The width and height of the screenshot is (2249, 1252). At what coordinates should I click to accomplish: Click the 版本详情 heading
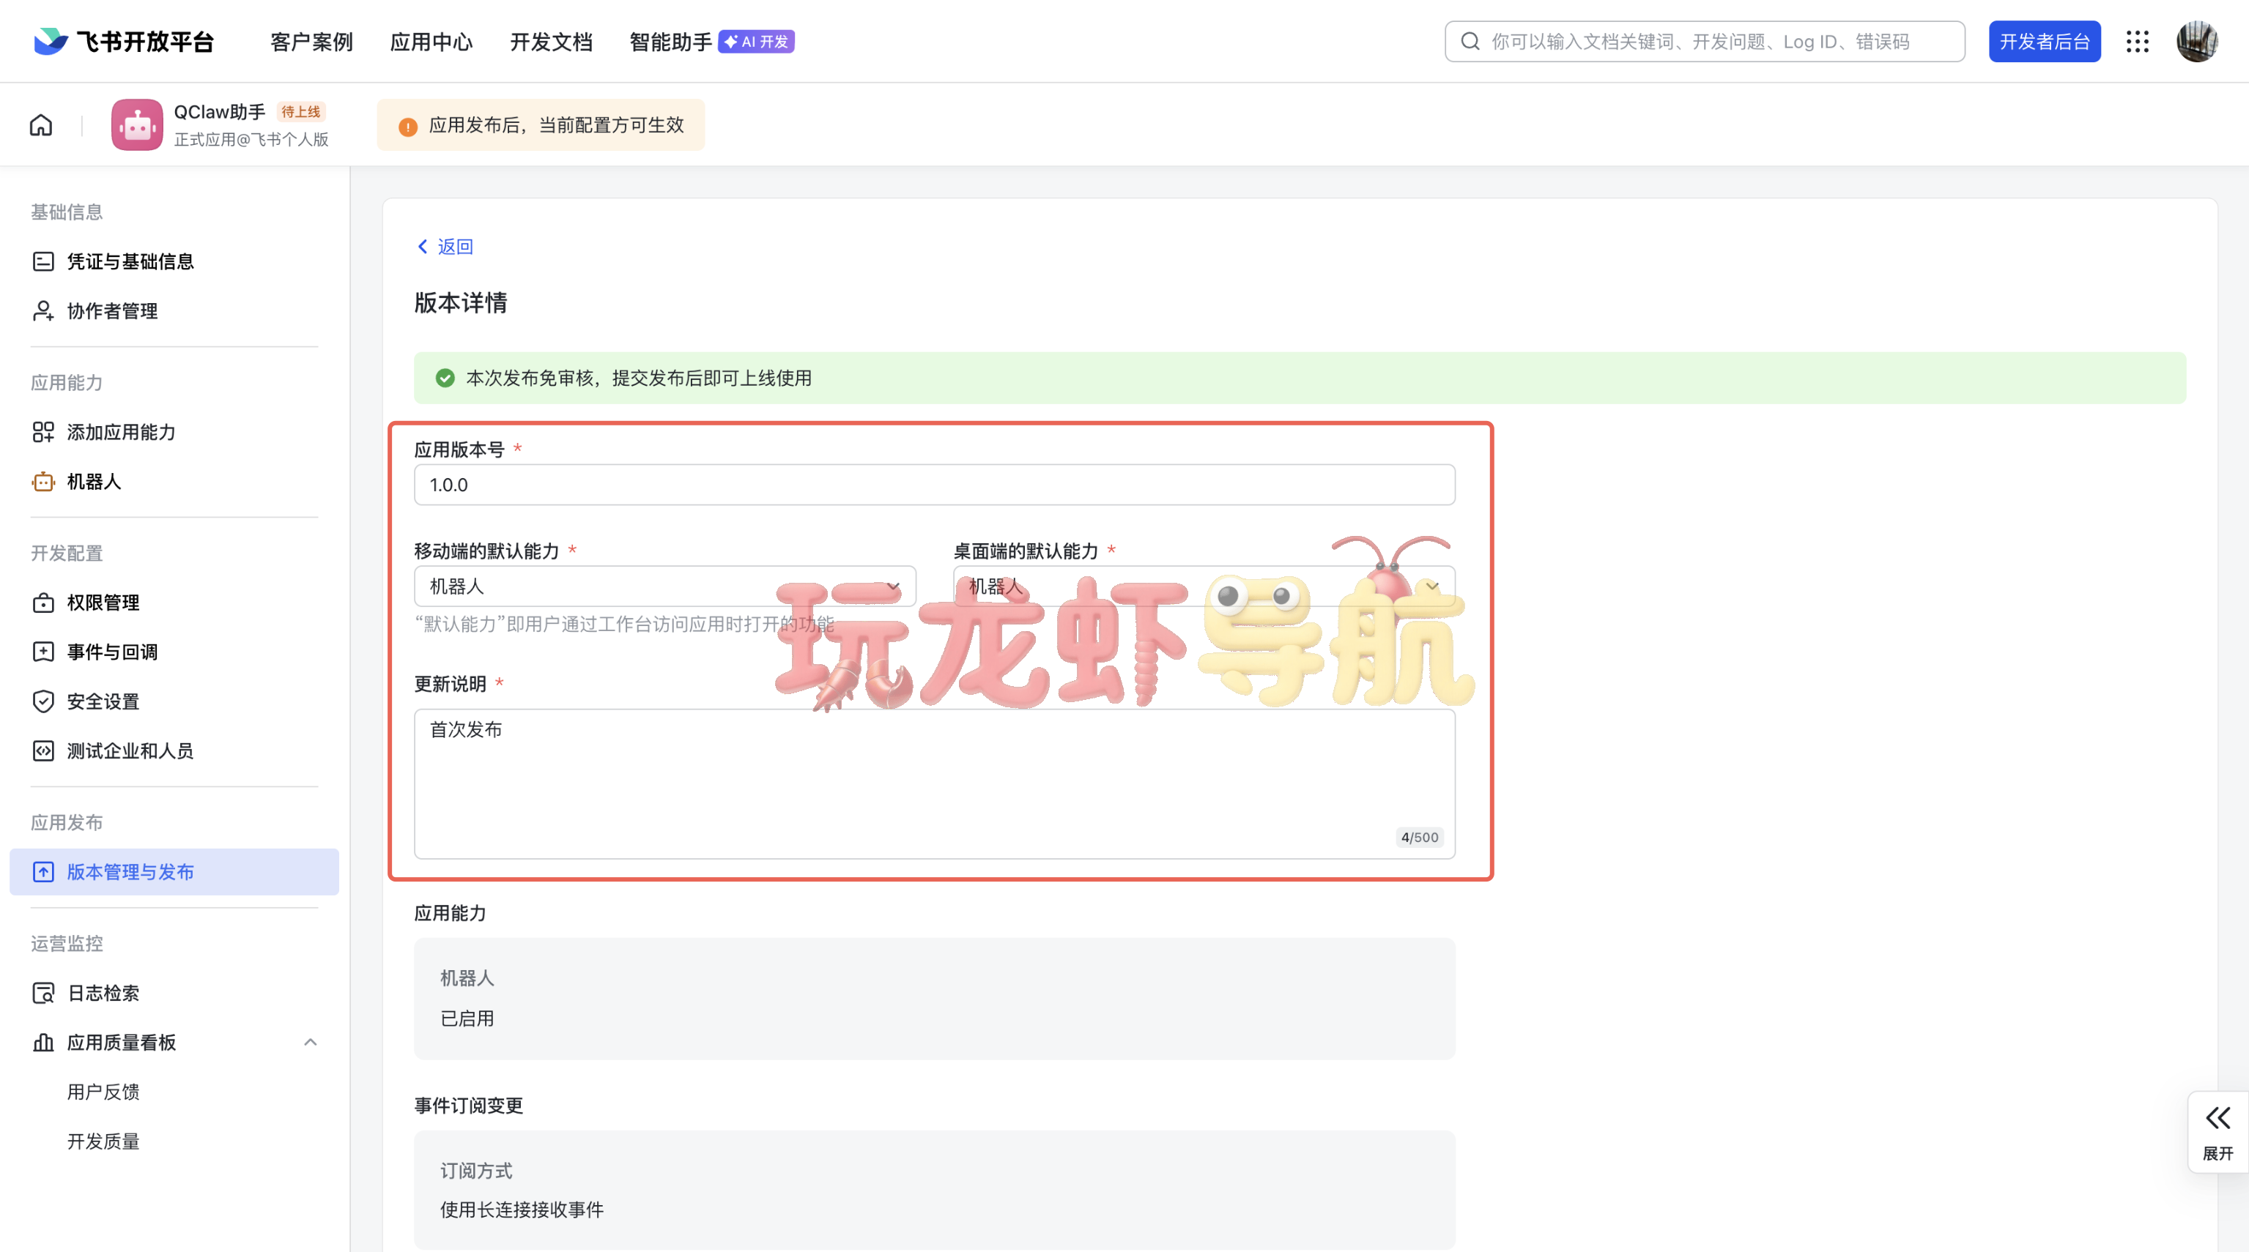tap(460, 302)
